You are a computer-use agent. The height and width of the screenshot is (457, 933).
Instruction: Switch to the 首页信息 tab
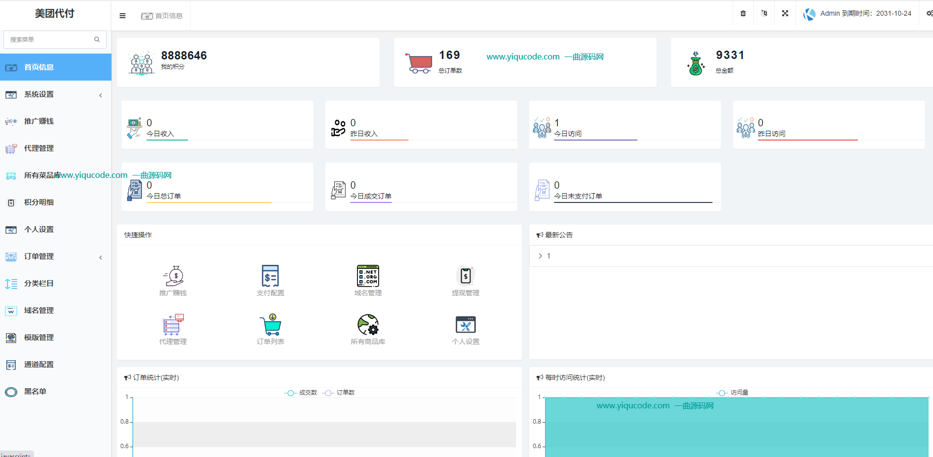tap(162, 16)
